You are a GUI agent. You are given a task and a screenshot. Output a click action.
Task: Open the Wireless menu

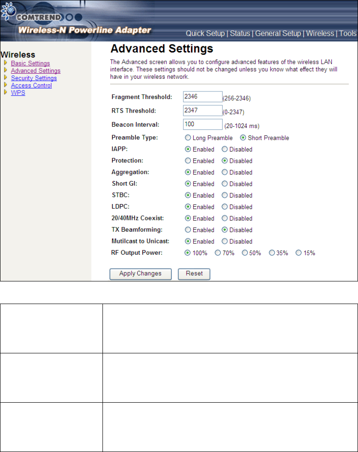(320, 33)
